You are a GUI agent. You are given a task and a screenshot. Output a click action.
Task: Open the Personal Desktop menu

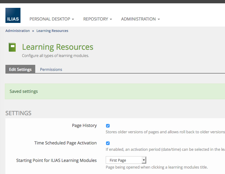tap(52, 19)
